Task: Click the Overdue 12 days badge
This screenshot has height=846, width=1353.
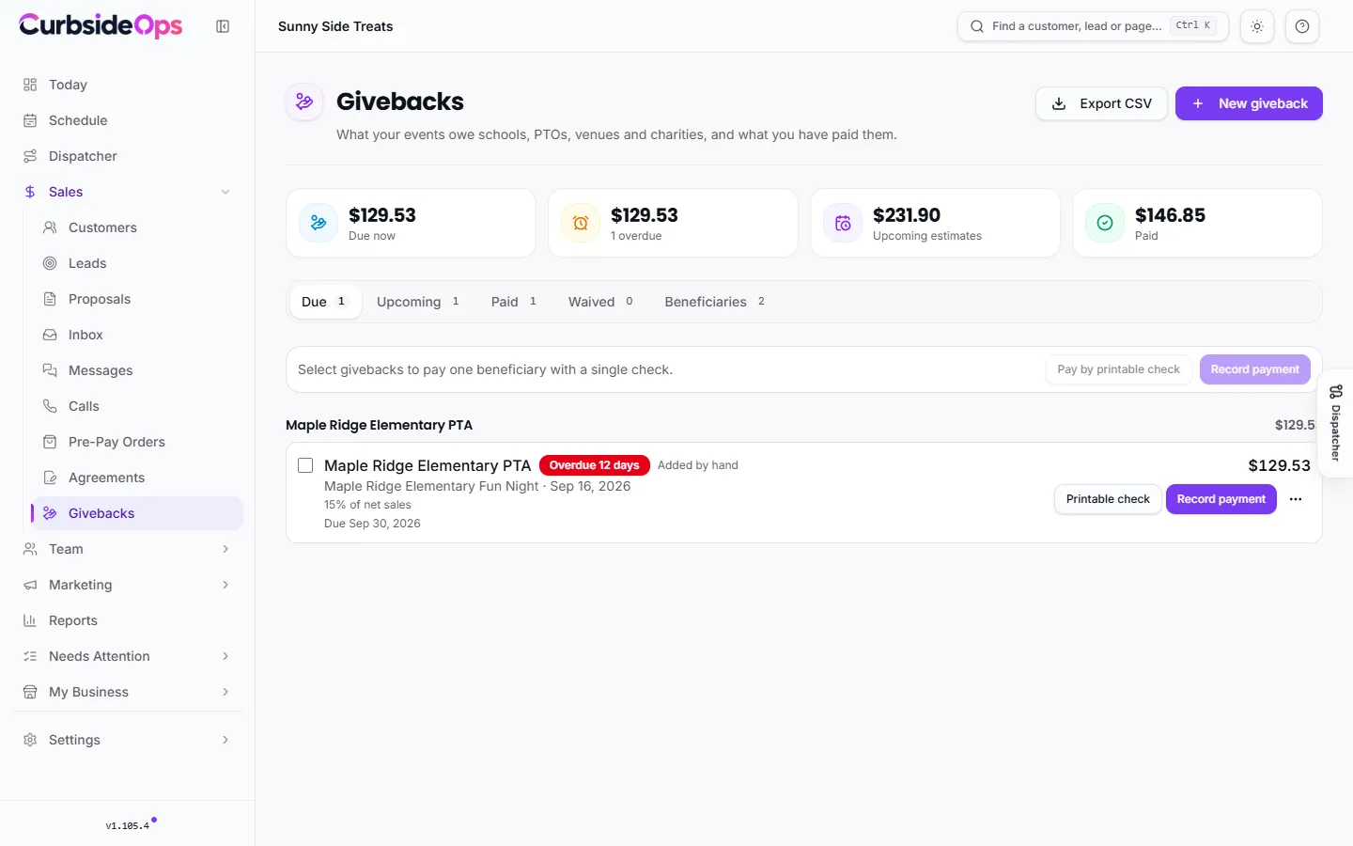Action: click(595, 465)
